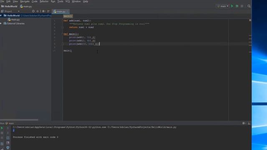The height and width of the screenshot is (150, 267).
Task: Open the VCS menu
Action: (x=68, y=1)
